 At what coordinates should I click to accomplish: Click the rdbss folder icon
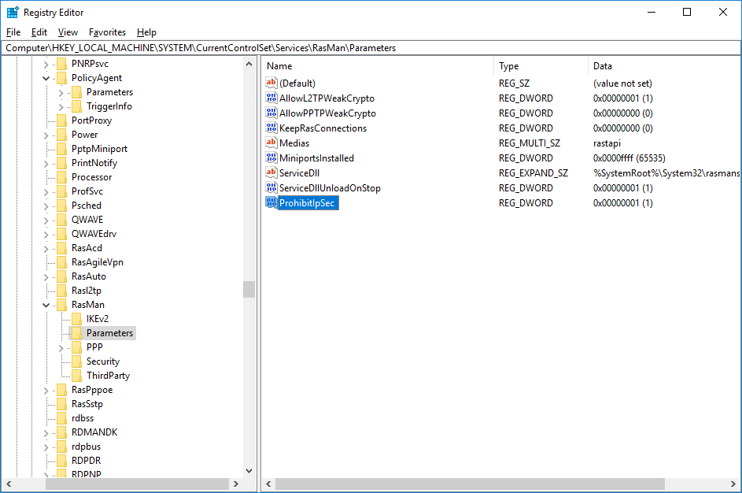point(61,418)
